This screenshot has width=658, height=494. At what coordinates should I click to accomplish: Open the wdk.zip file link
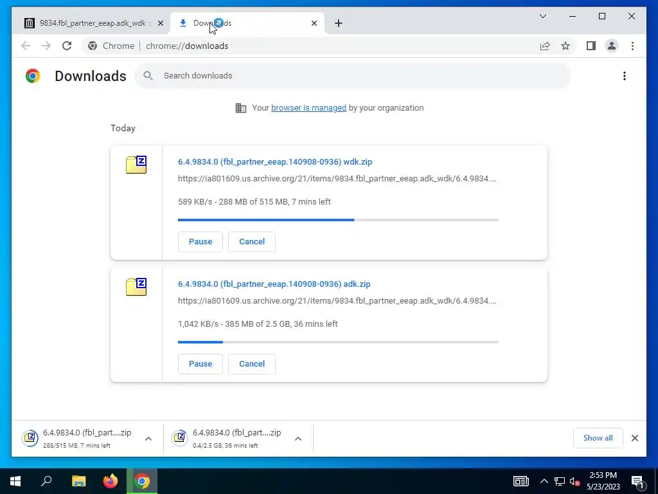[275, 161]
